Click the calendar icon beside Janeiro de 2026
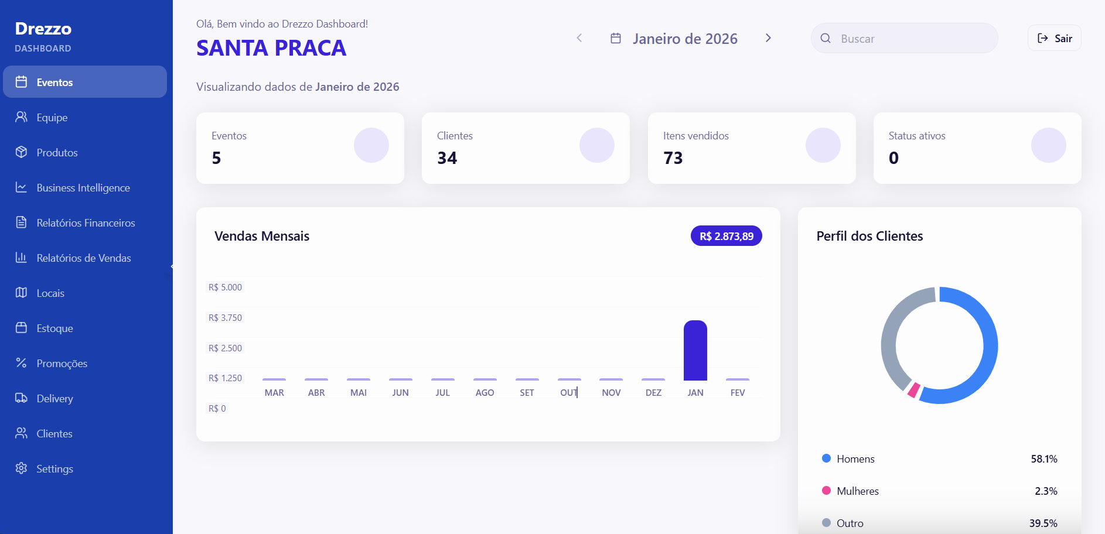This screenshot has height=534, width=1105. [x=616, y=39]
